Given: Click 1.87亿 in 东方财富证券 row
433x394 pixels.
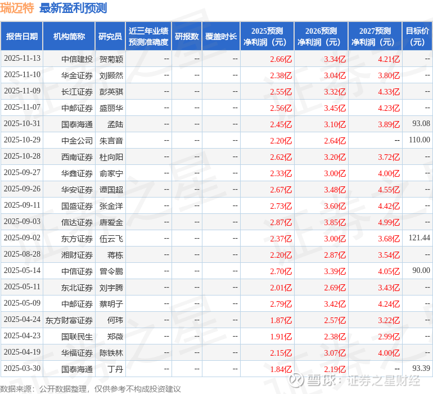Looking at the screenshot, I should [x=281, y=320].
